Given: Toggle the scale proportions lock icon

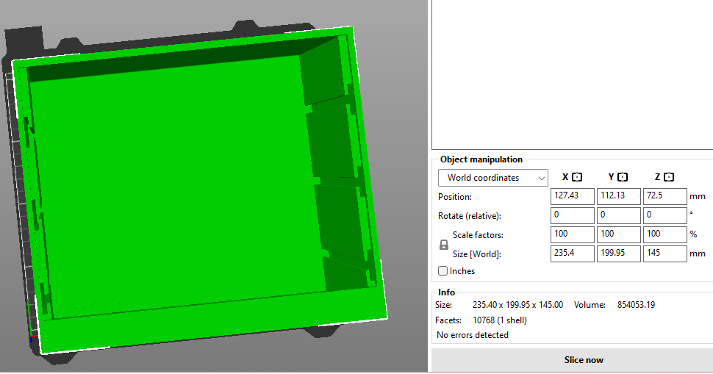Looking at the screenshot, I should click(444, 245).
